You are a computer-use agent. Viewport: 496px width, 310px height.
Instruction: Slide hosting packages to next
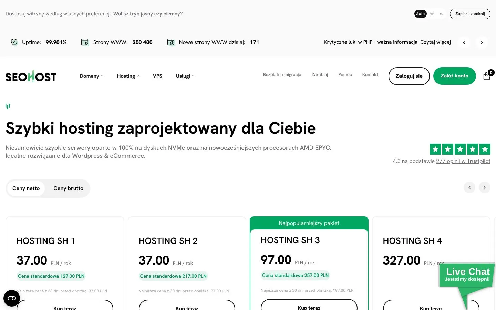(x=485, y=187)
